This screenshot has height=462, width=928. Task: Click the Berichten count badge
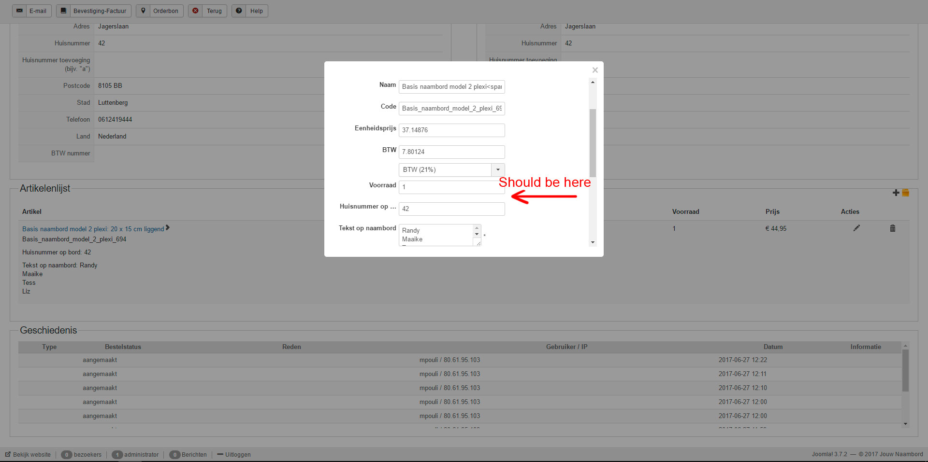click(174, 455)
